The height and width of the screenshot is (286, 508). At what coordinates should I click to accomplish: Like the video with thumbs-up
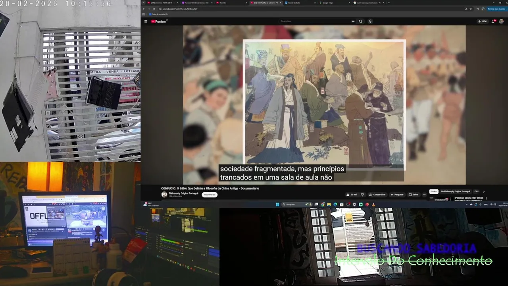[x=352, y=195]
